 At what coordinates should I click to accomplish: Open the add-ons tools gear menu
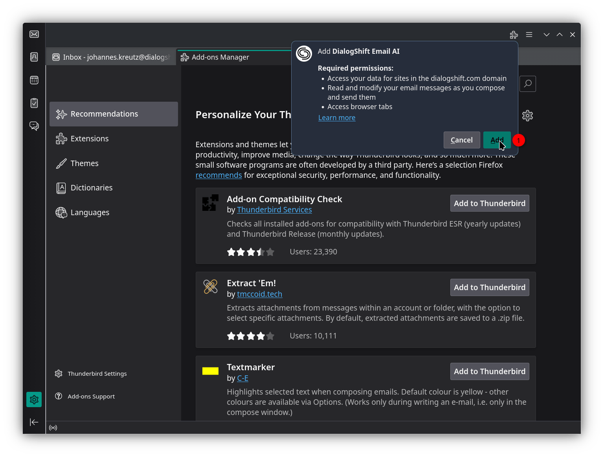pyautogui.click(x=527, y=115)
